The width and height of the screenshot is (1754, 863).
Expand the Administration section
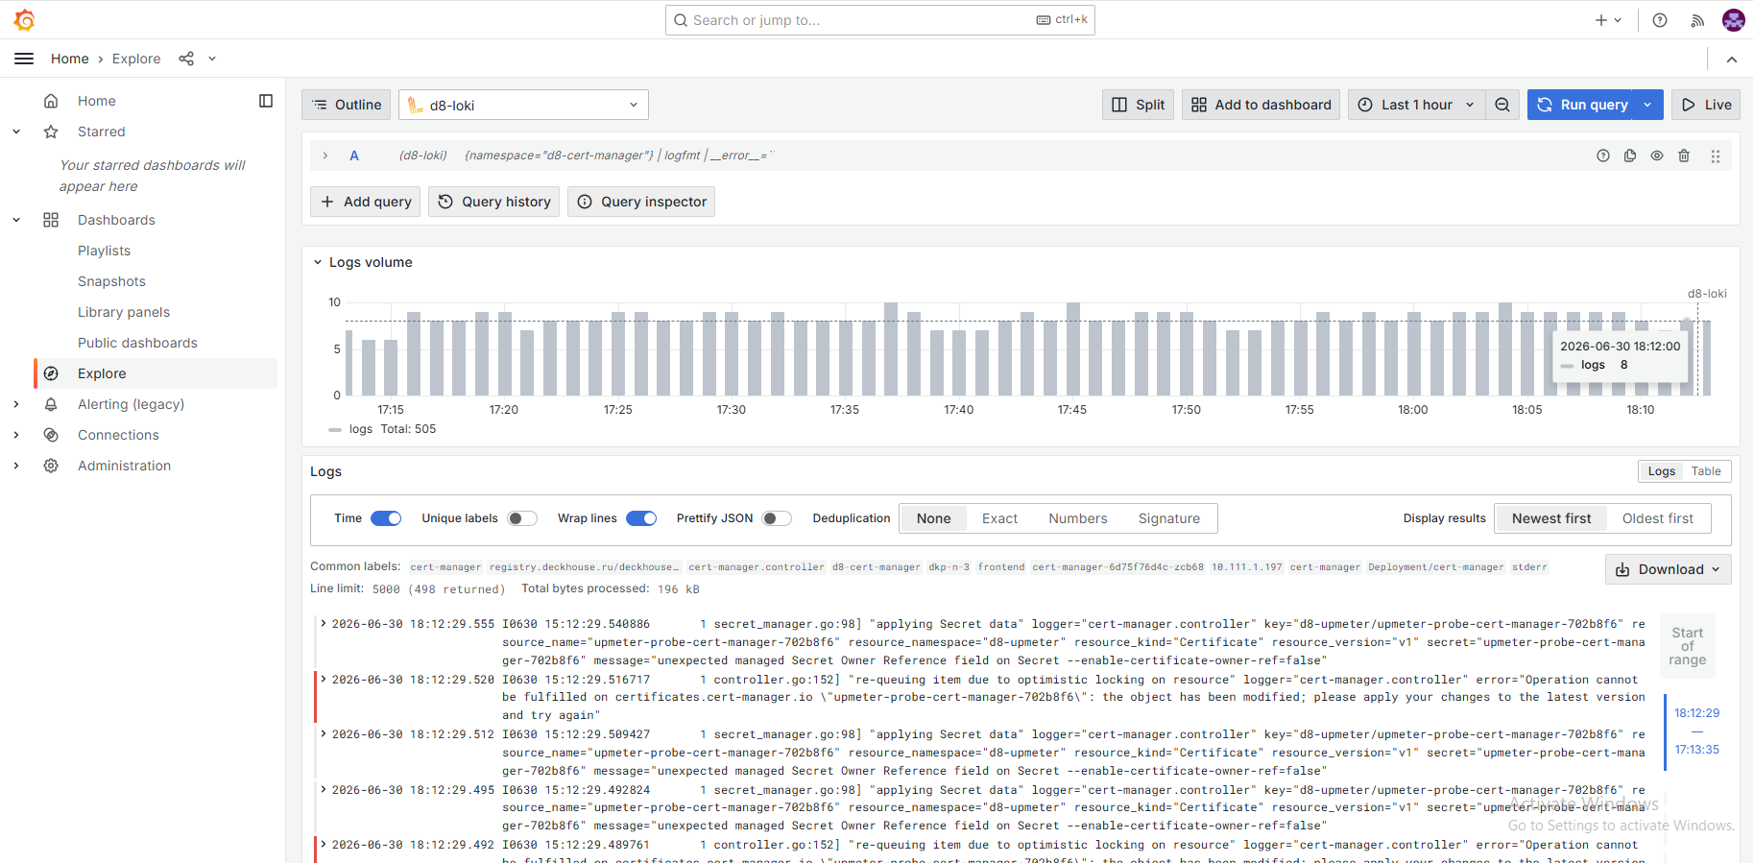tap(16, 466)
